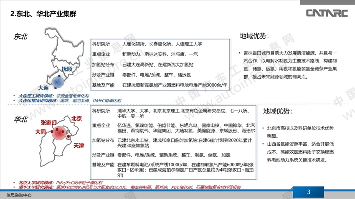Viewport: 355px width, 199px height.
Task: Click the 清华大学研究领域 red footnote
Action: 130,187
